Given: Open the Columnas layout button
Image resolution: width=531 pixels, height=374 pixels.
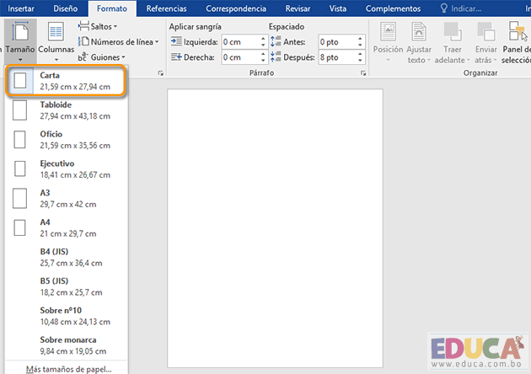Looking at the screenshot, I should point(56,41).
